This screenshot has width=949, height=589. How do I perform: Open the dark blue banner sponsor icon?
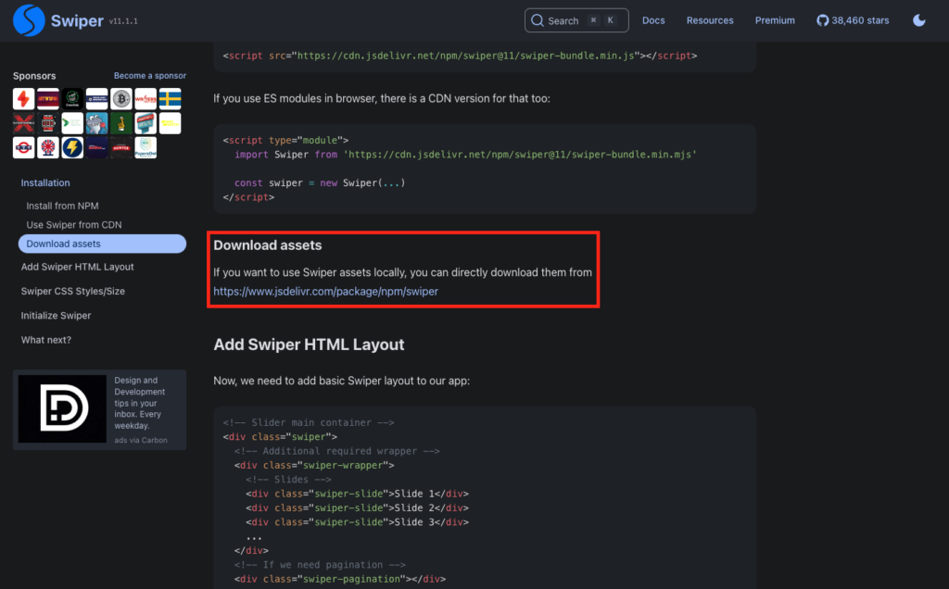coord(96,147)
